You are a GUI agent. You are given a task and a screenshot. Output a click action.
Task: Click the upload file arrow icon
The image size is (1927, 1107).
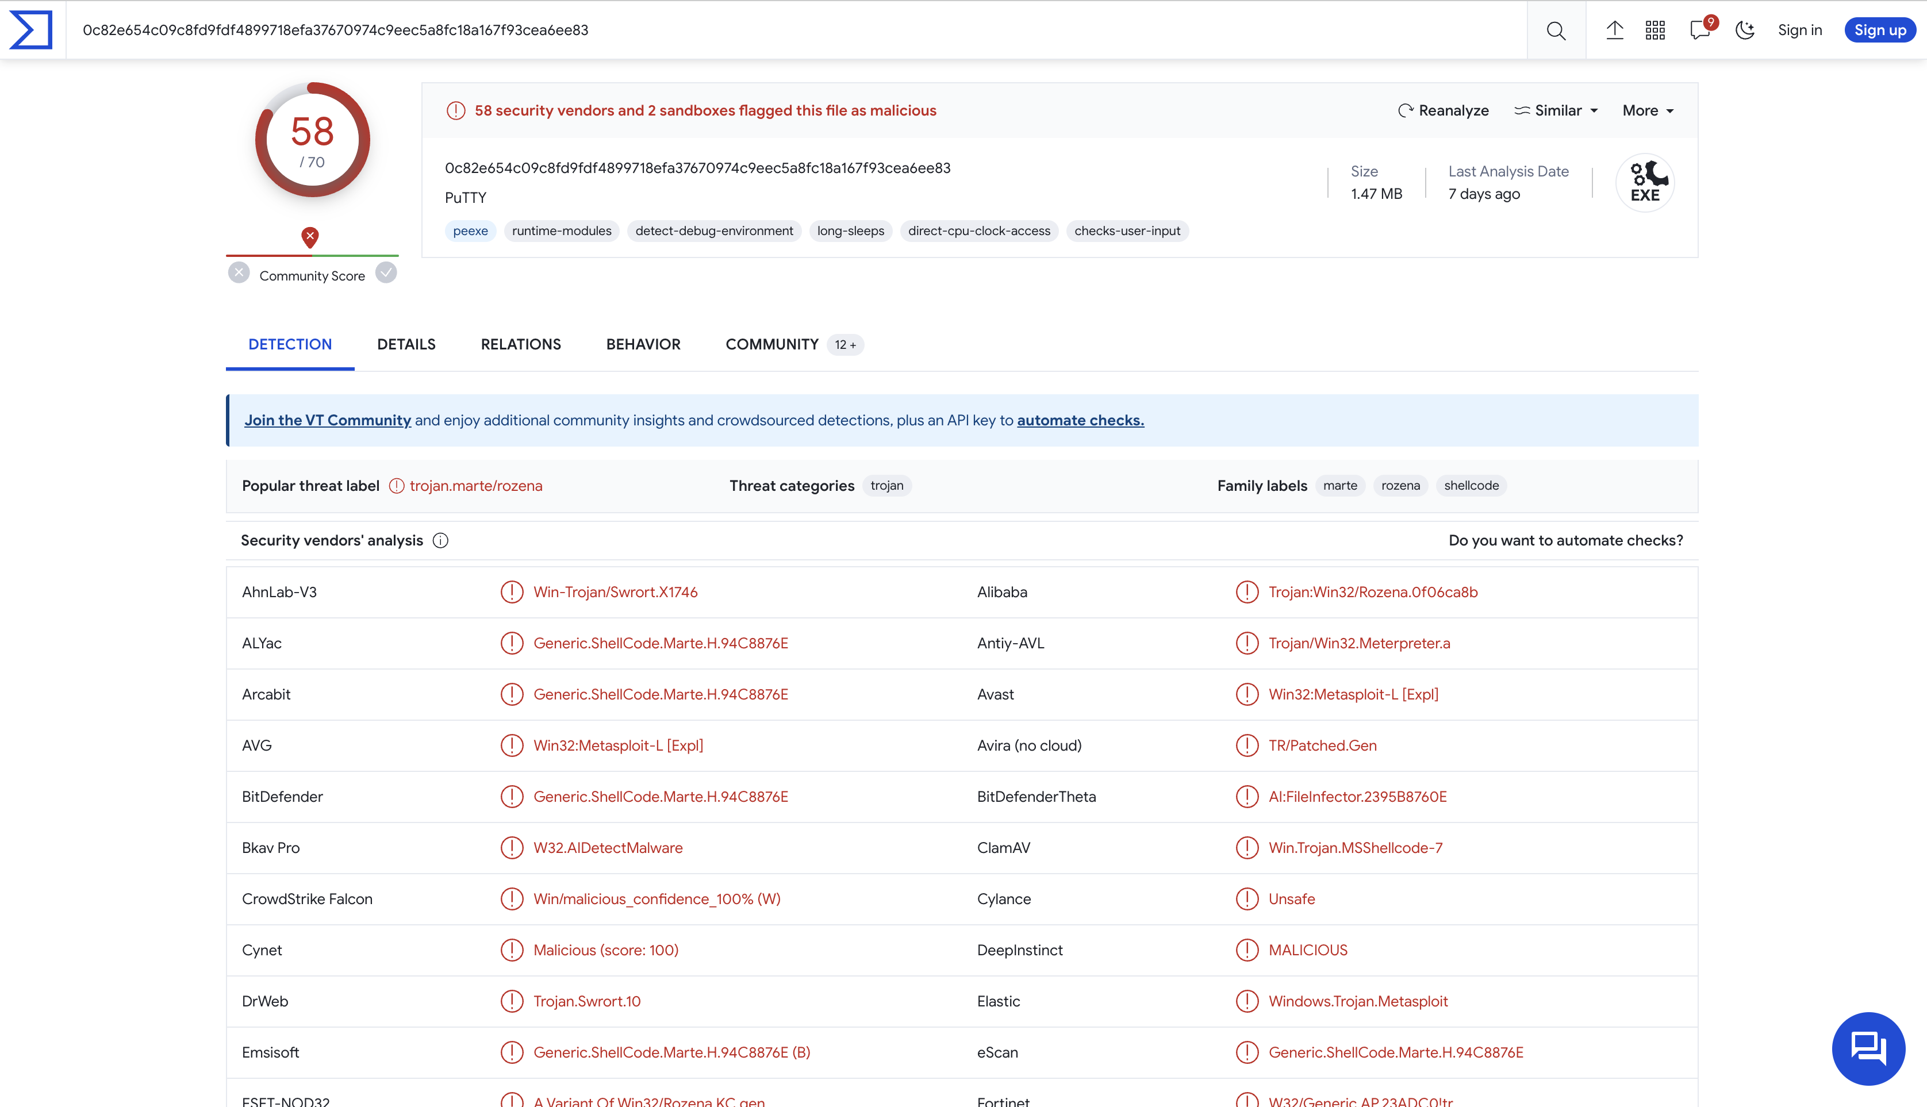(x=1614, y=30)
